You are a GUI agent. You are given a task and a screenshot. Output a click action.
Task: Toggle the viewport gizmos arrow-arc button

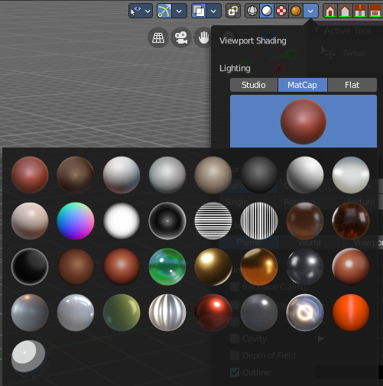coord(164,11)
